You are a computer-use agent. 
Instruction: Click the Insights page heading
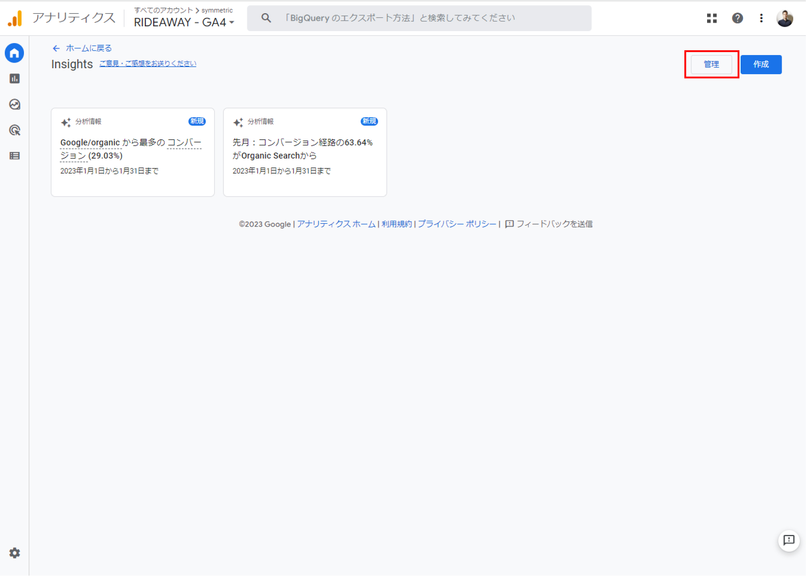[x=72, y=64]
